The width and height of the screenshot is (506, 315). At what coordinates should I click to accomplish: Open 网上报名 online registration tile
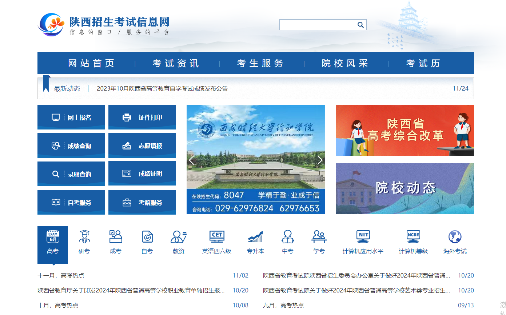click(x=71, y=117)
